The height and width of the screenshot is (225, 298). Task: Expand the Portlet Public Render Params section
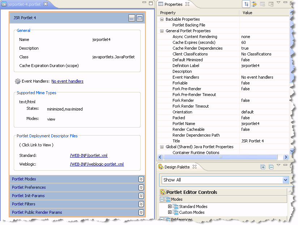[x=141, y=212]
